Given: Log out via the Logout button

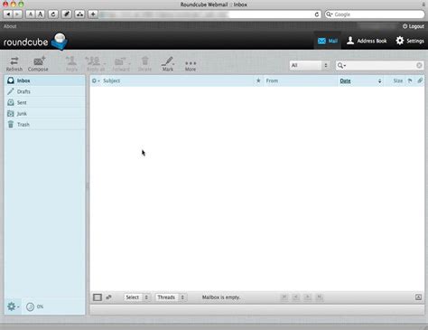Looking at the screenshot, I should coord(414,26).
